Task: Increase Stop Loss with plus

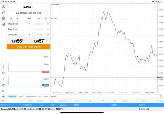Action: [48, 24]
